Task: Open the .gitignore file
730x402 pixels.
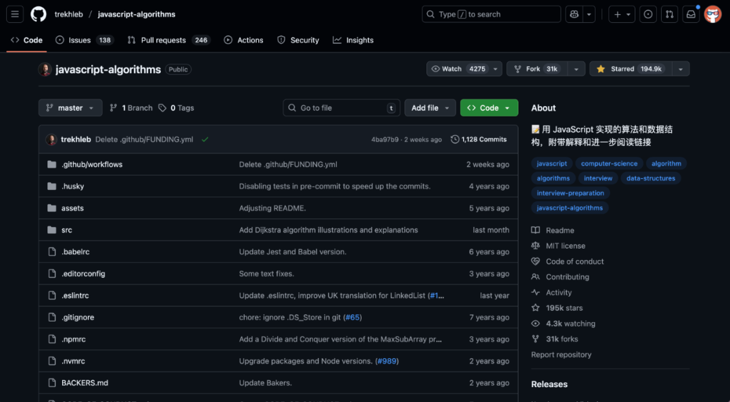Action: pos(78,318)
